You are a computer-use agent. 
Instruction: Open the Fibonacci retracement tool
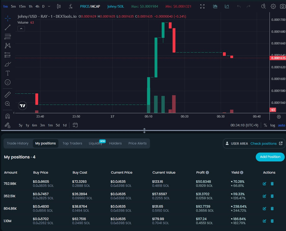coord(8,37)
